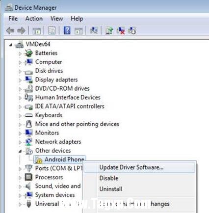Select the Human Interface Devices label
The image size is (209, 213).
(x=68, y=97)
